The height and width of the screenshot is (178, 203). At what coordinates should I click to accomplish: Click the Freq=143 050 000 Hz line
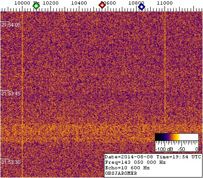click(135, 162)
